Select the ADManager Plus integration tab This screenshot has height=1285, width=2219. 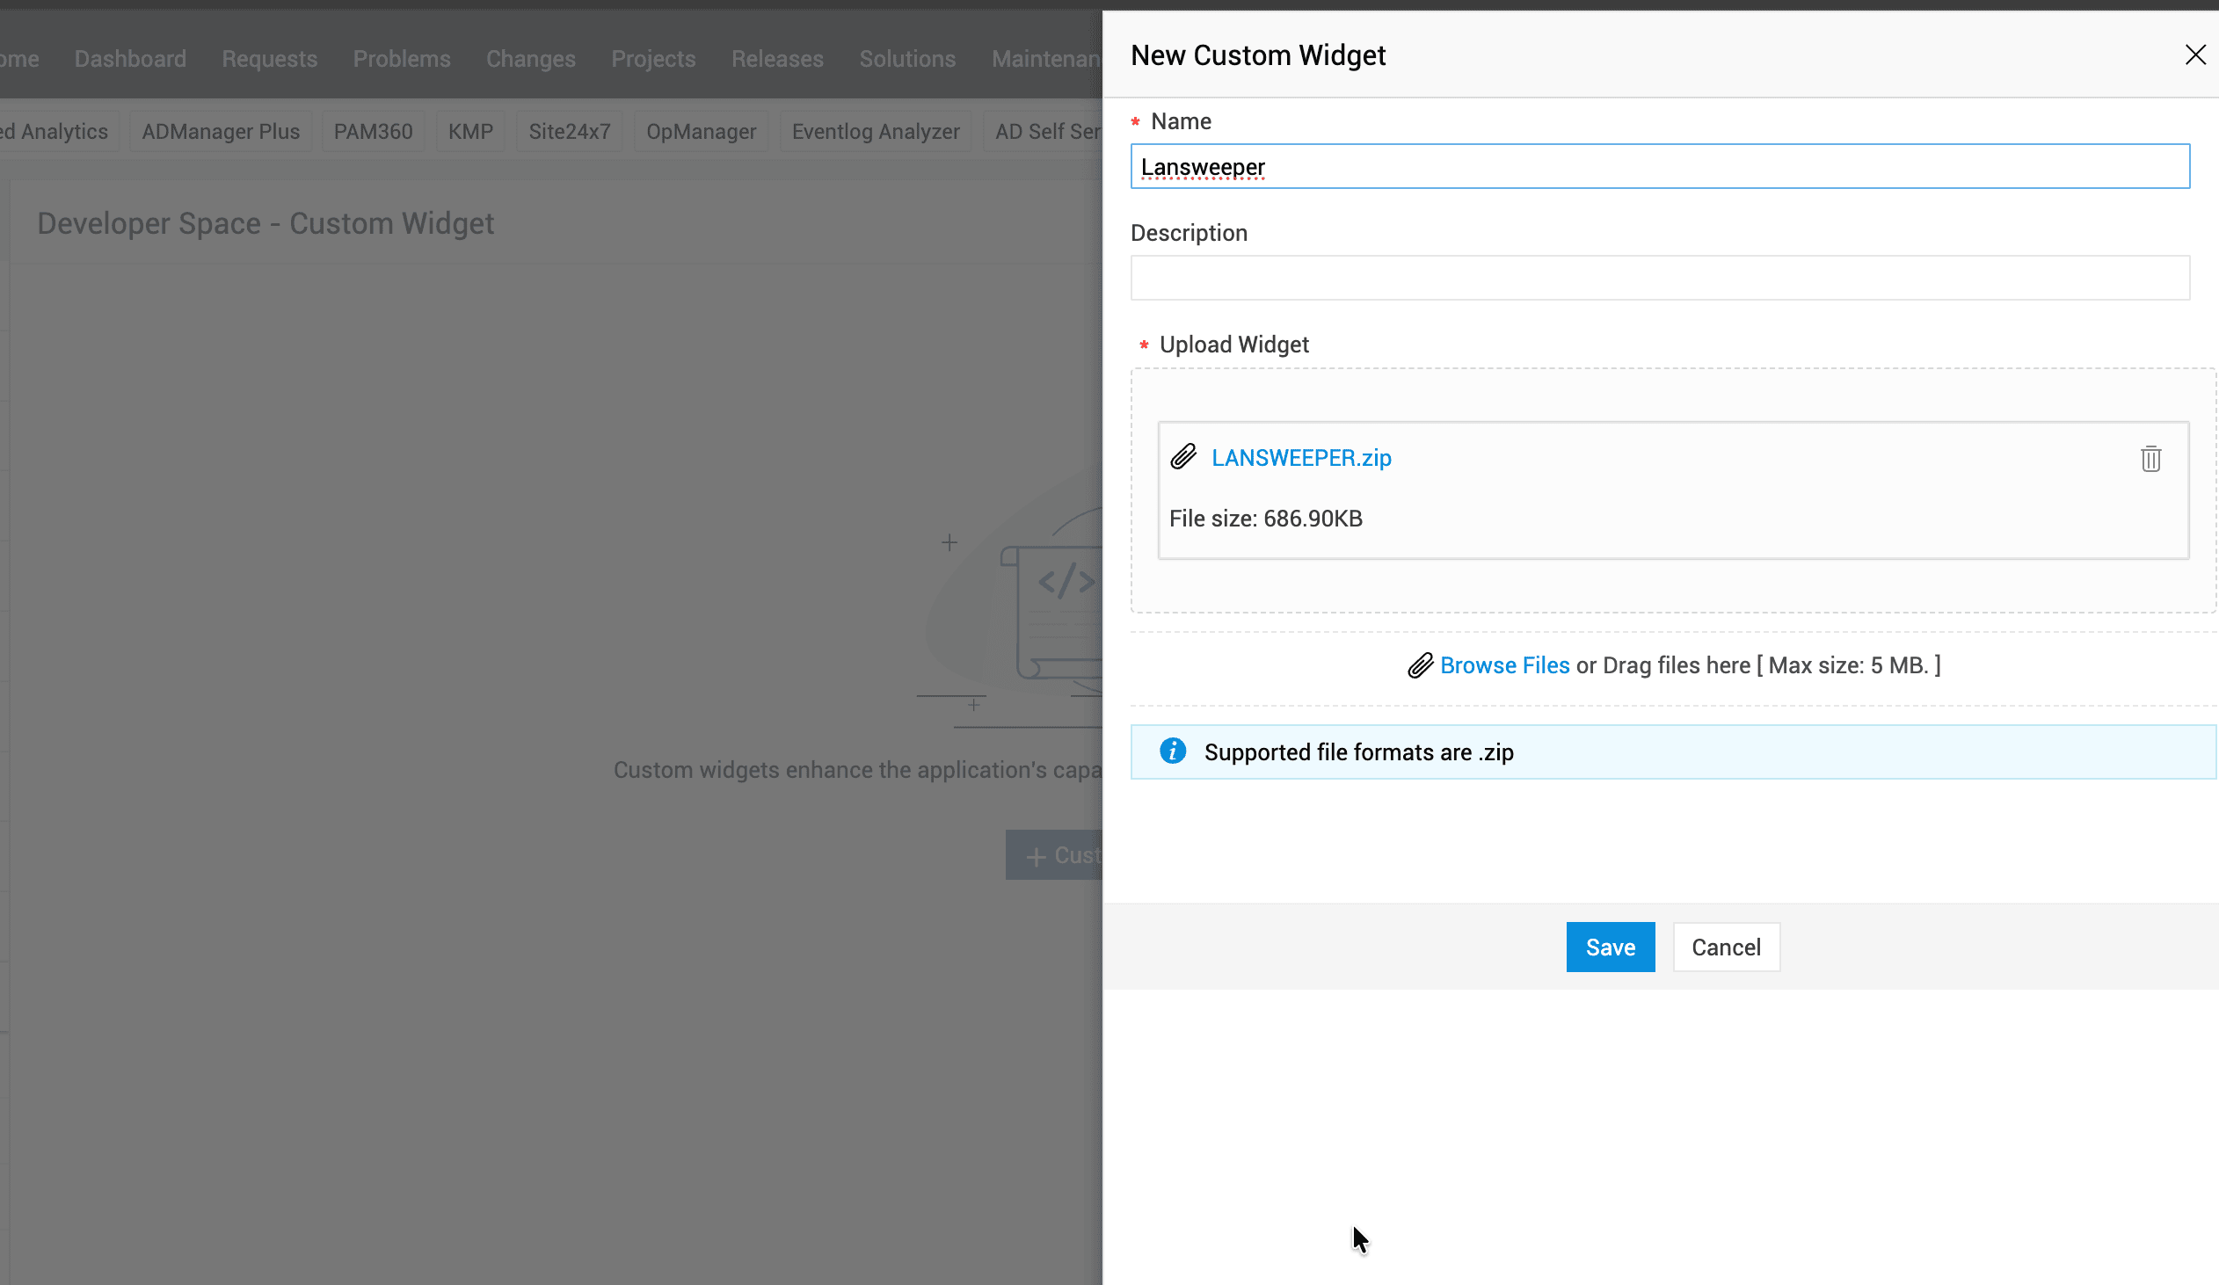(220, 131)
